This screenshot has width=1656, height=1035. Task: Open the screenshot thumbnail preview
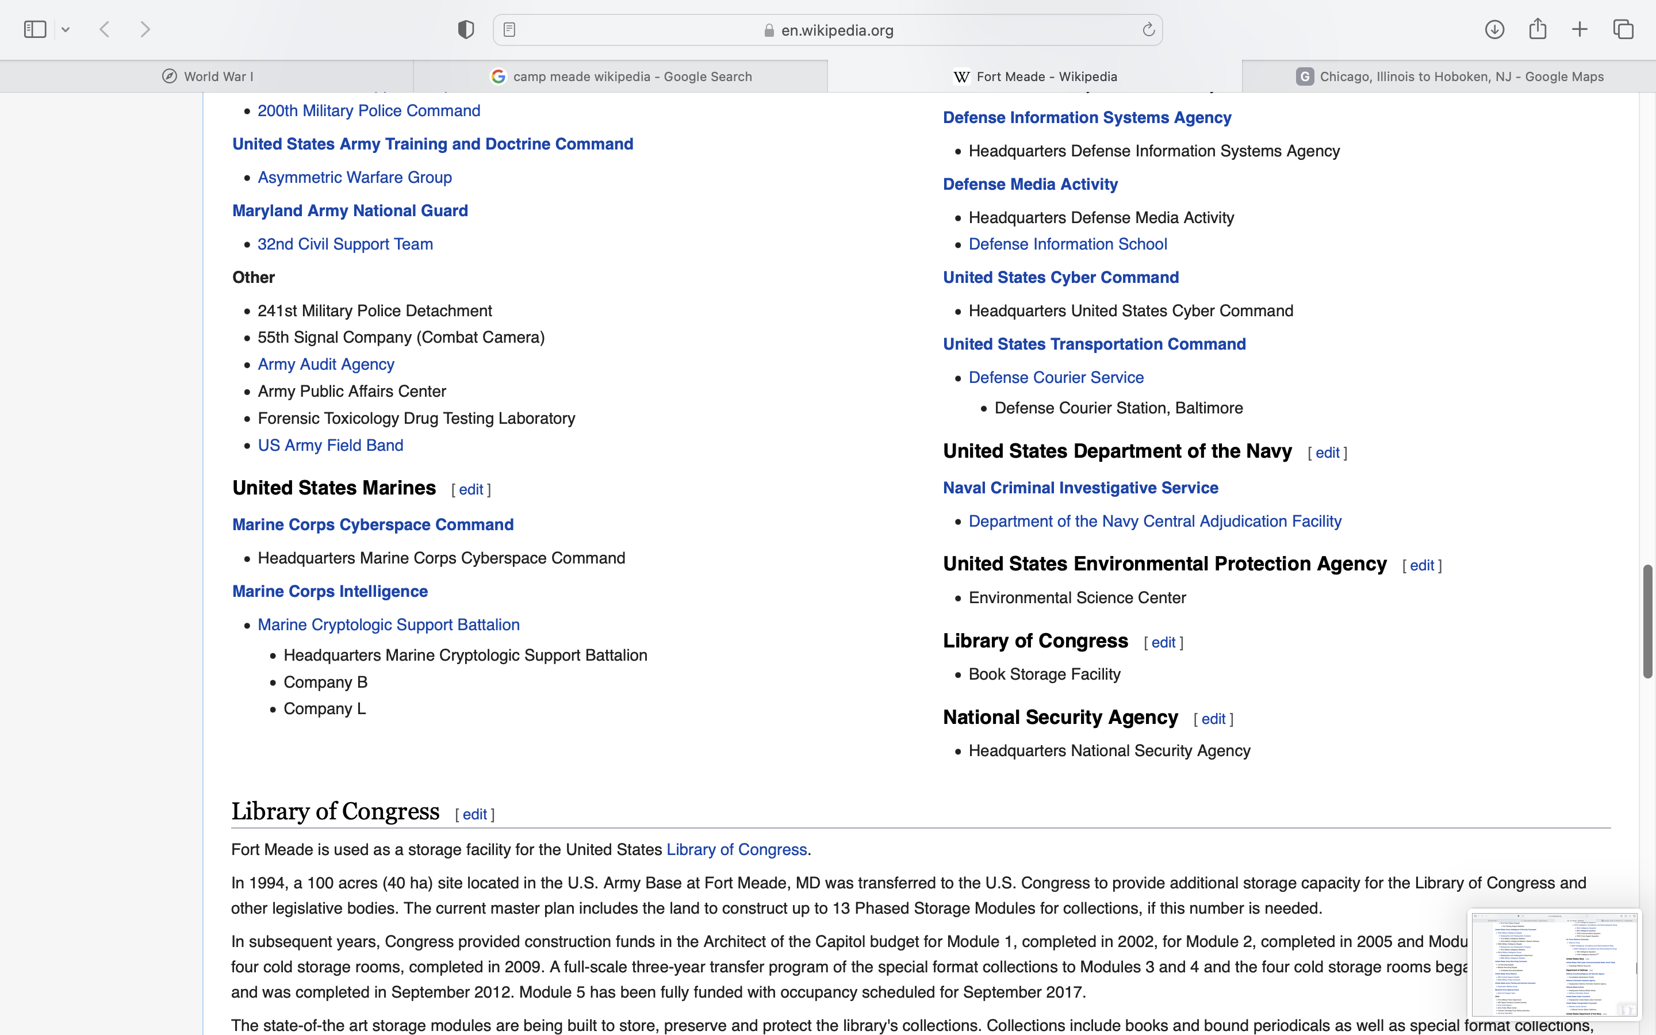tap(1554, 964)
